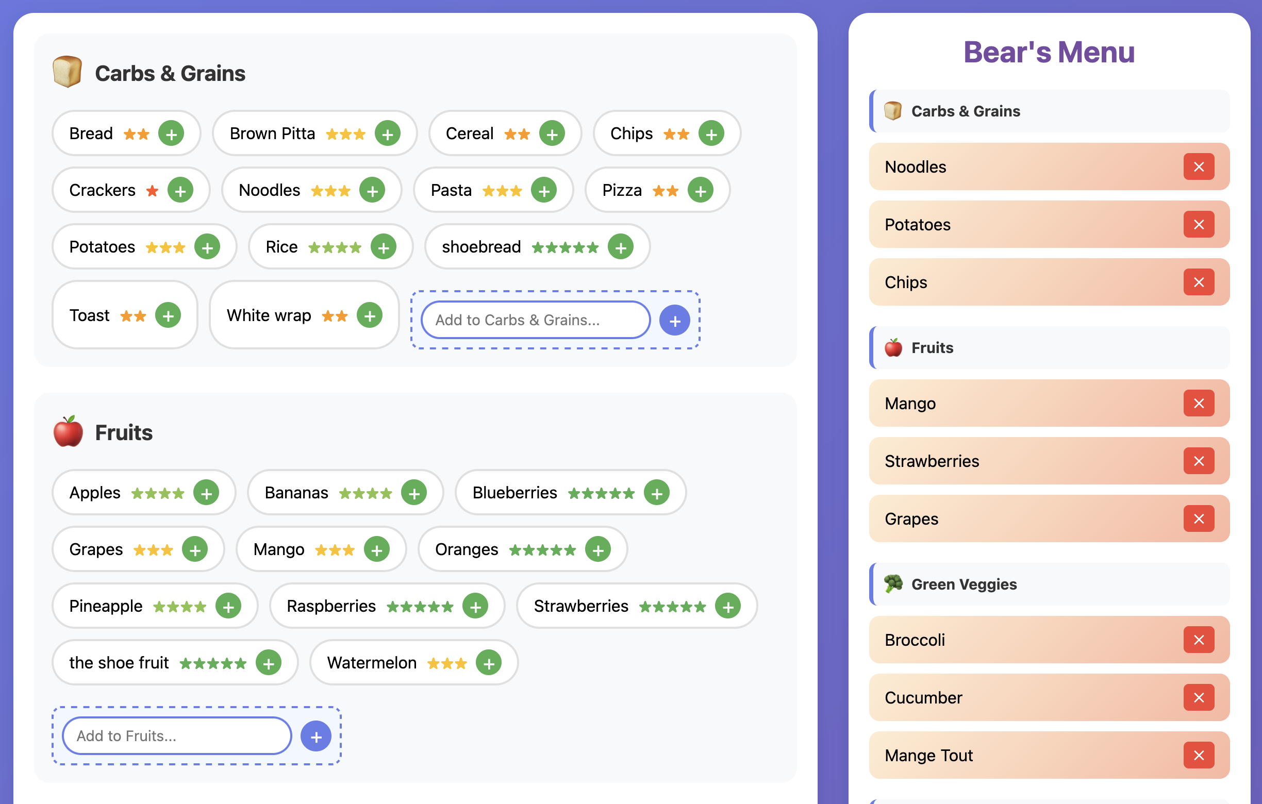
Task: Add Bread to Bear's Menu
Action: click(171, 133)
